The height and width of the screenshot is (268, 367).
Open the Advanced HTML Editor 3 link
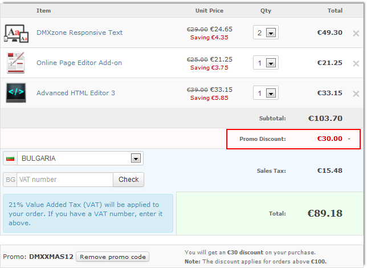pyautogui.click(x=76, y=93)
